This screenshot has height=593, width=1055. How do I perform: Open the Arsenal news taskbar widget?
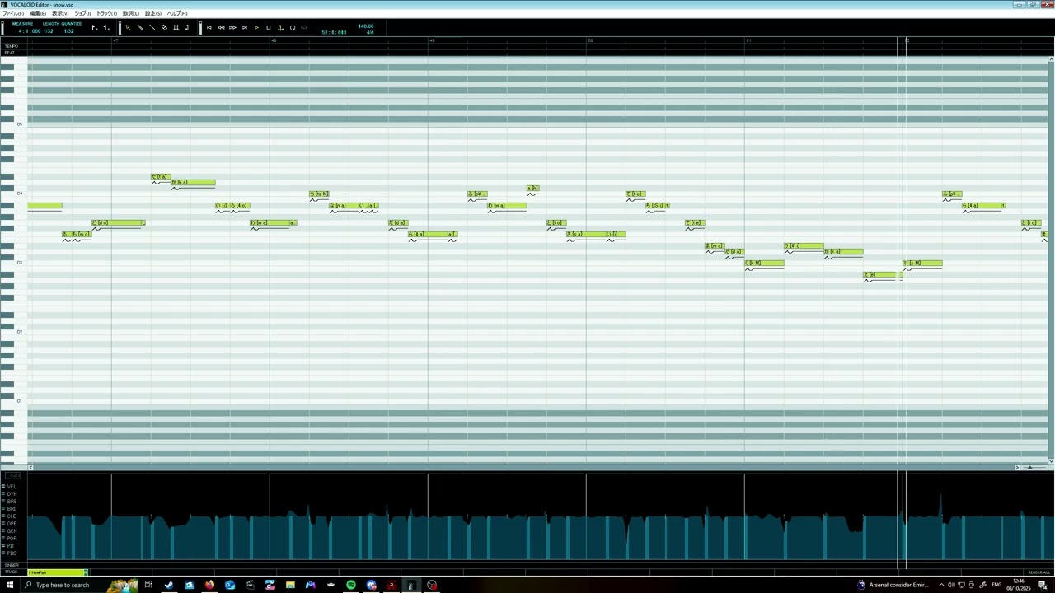coord(893,585)
